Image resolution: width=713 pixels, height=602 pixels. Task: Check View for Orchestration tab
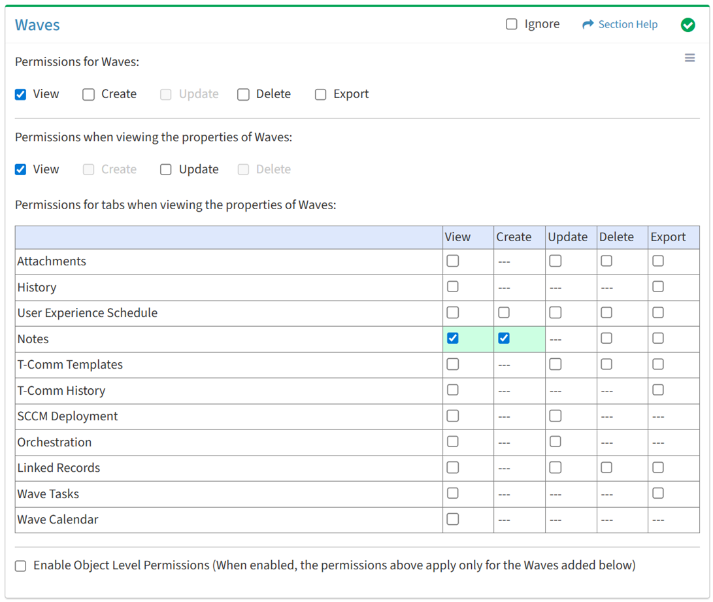[452, 442]
